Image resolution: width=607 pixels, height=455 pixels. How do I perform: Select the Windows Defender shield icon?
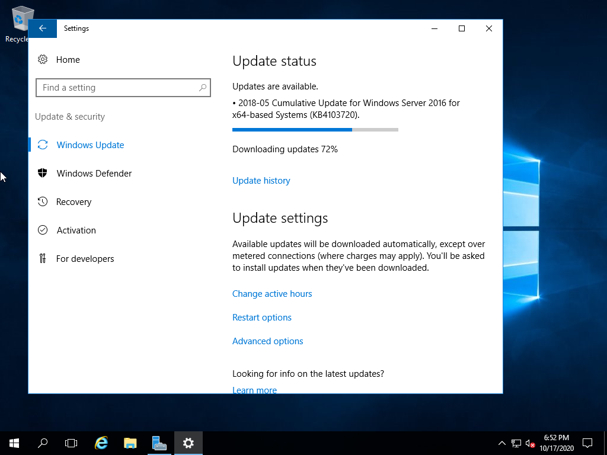click(x=43, y=173)
